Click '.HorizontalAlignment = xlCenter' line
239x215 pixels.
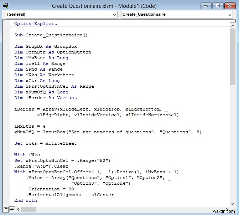pyautogui.click(x=70, y=195)
